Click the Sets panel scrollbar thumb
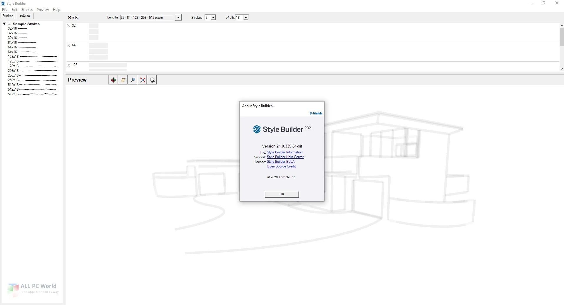564x305 pixels. coord(562,37)
